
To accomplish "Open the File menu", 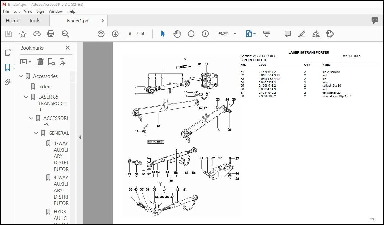I will [5, 11].
